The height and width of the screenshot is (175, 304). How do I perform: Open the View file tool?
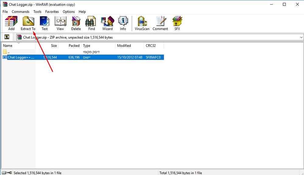pyautogui.click(x=60, y=23)
